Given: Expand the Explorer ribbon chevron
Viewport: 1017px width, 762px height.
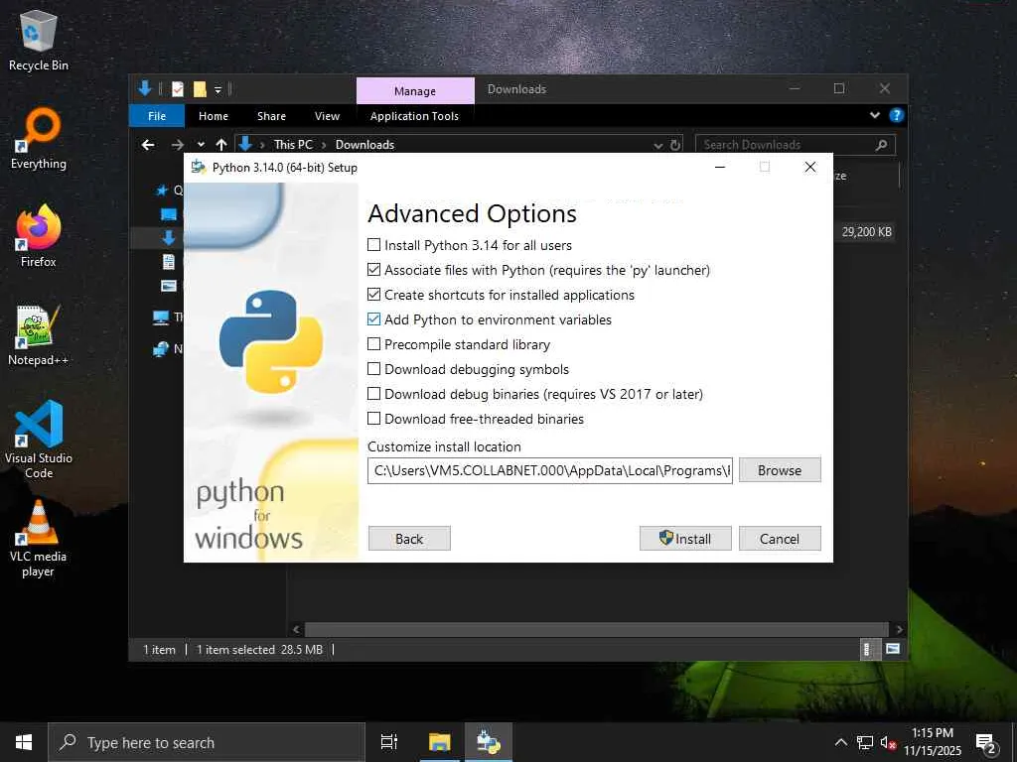Looking at the screenshot, I should tap(874, 115).
